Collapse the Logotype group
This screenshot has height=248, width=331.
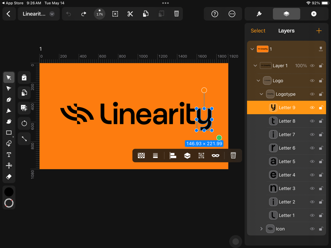click(261, 94)
